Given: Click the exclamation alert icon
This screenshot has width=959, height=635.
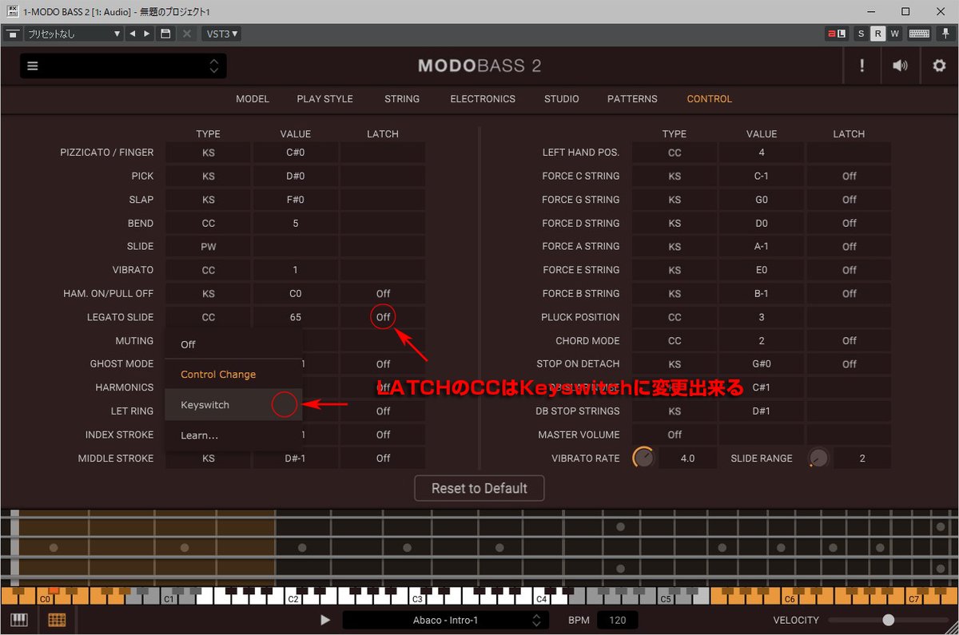Looking at the screenshot, I should 862,66.
